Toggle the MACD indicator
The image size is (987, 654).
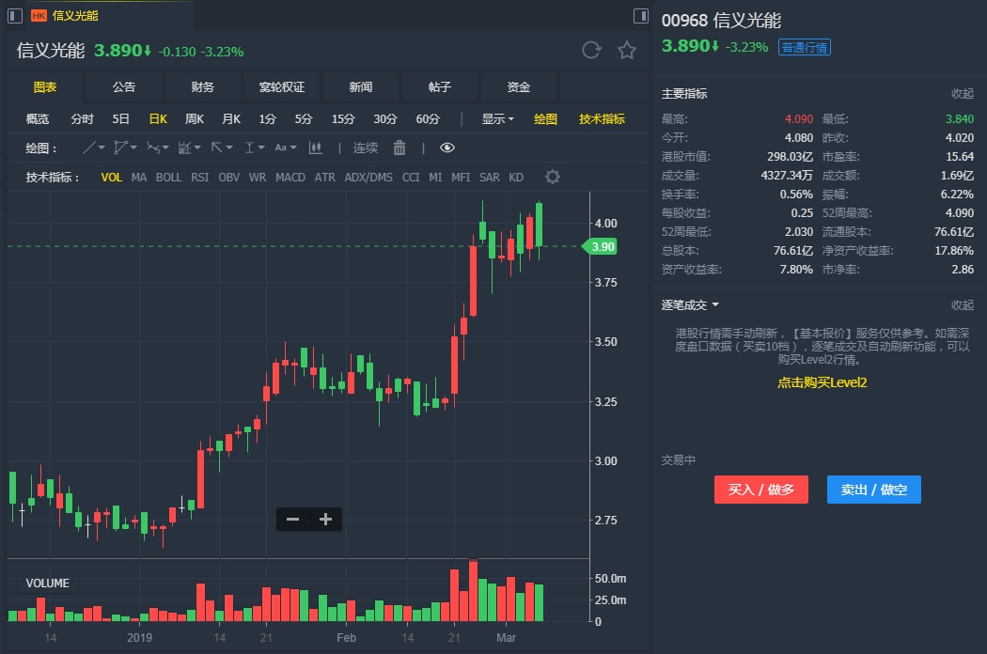[x=290, y=178]
